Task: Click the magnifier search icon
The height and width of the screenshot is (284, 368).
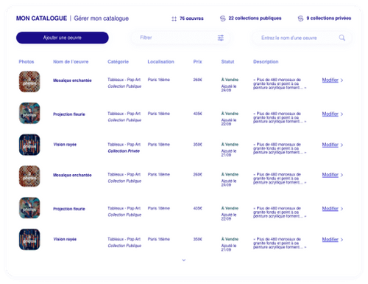Action: tap(342, 38)
